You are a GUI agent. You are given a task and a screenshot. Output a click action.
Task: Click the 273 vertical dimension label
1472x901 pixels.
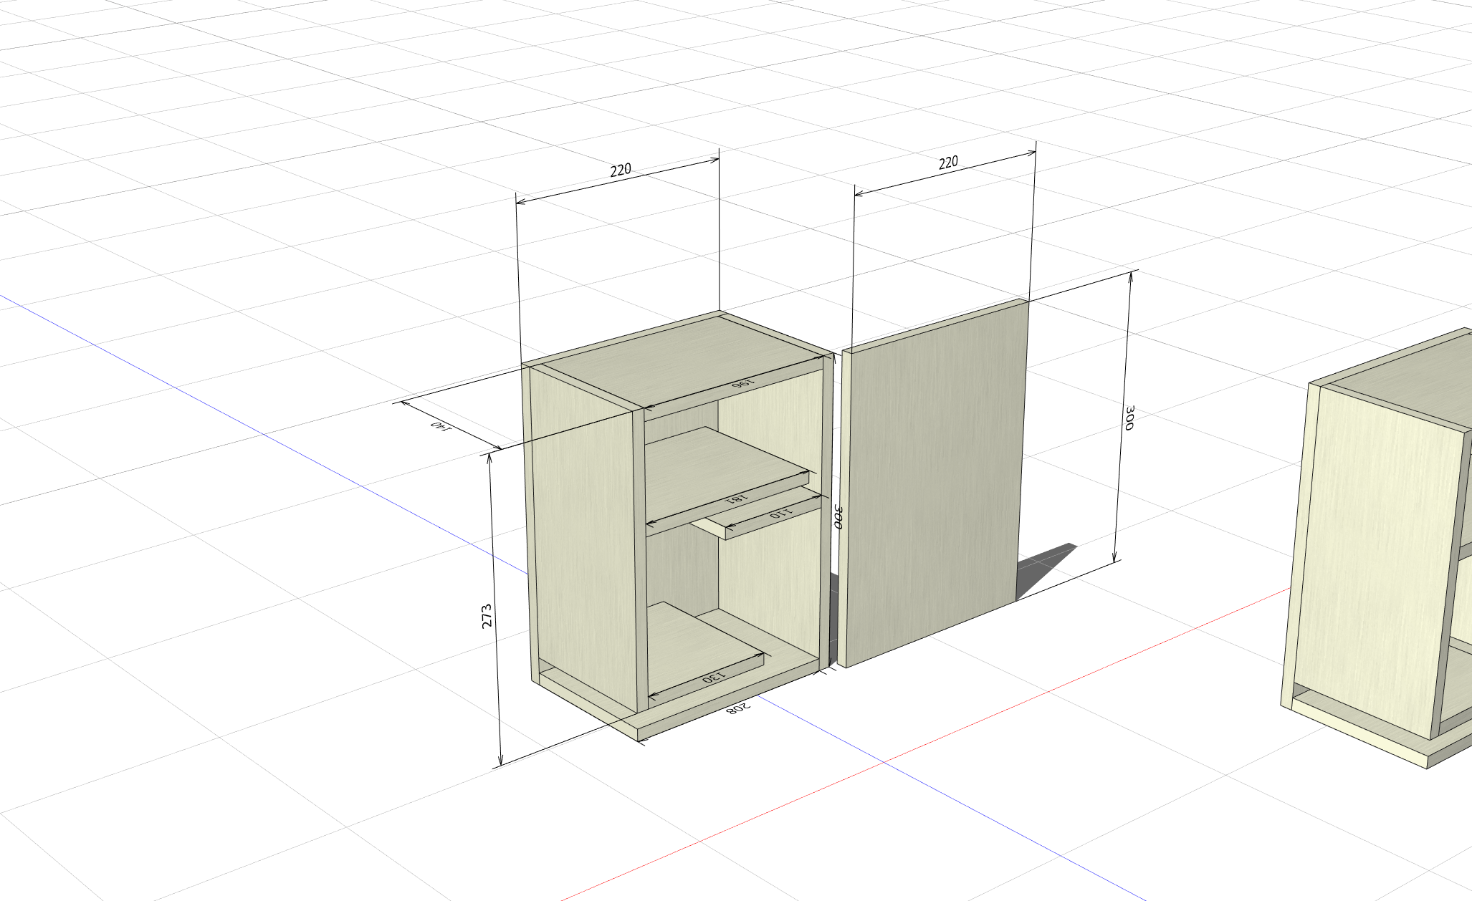pos(487,617)
